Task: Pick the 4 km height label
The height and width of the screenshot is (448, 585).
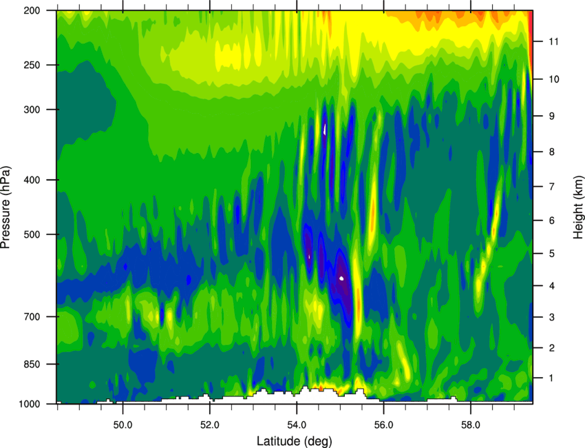Action: coord(552,286)
